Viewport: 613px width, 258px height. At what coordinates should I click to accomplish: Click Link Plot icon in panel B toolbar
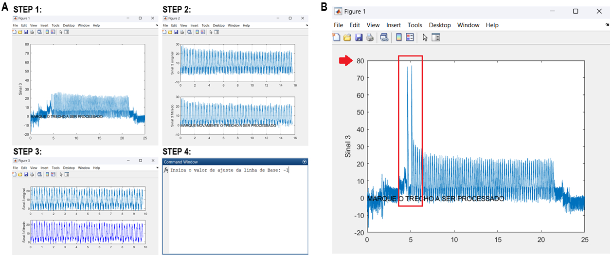[x=384, y=37]
